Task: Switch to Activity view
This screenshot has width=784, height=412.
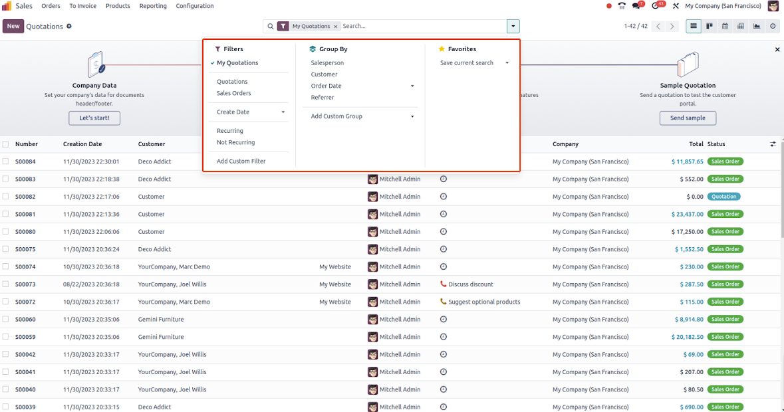Action: pos(773,27)
